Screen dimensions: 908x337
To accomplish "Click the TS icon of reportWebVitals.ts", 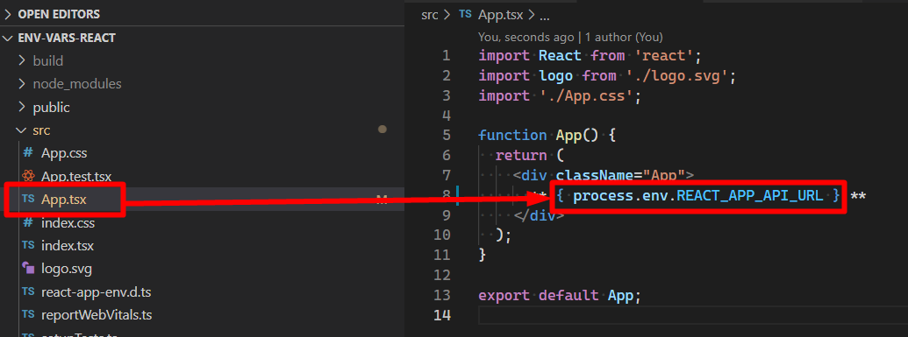I will pyautogui.click(x=28, y=314).
